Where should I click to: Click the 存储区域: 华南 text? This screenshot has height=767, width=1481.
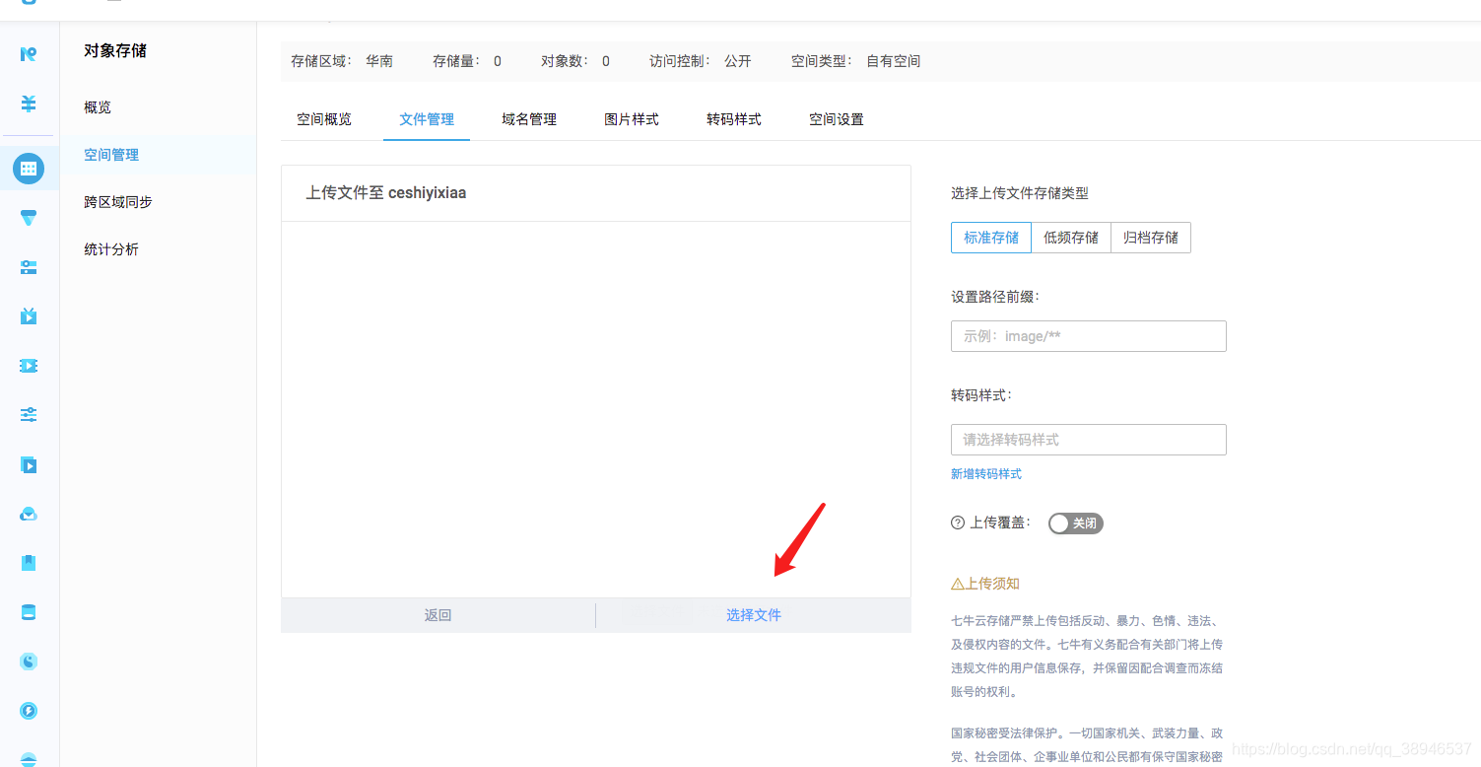pos(342,61)
